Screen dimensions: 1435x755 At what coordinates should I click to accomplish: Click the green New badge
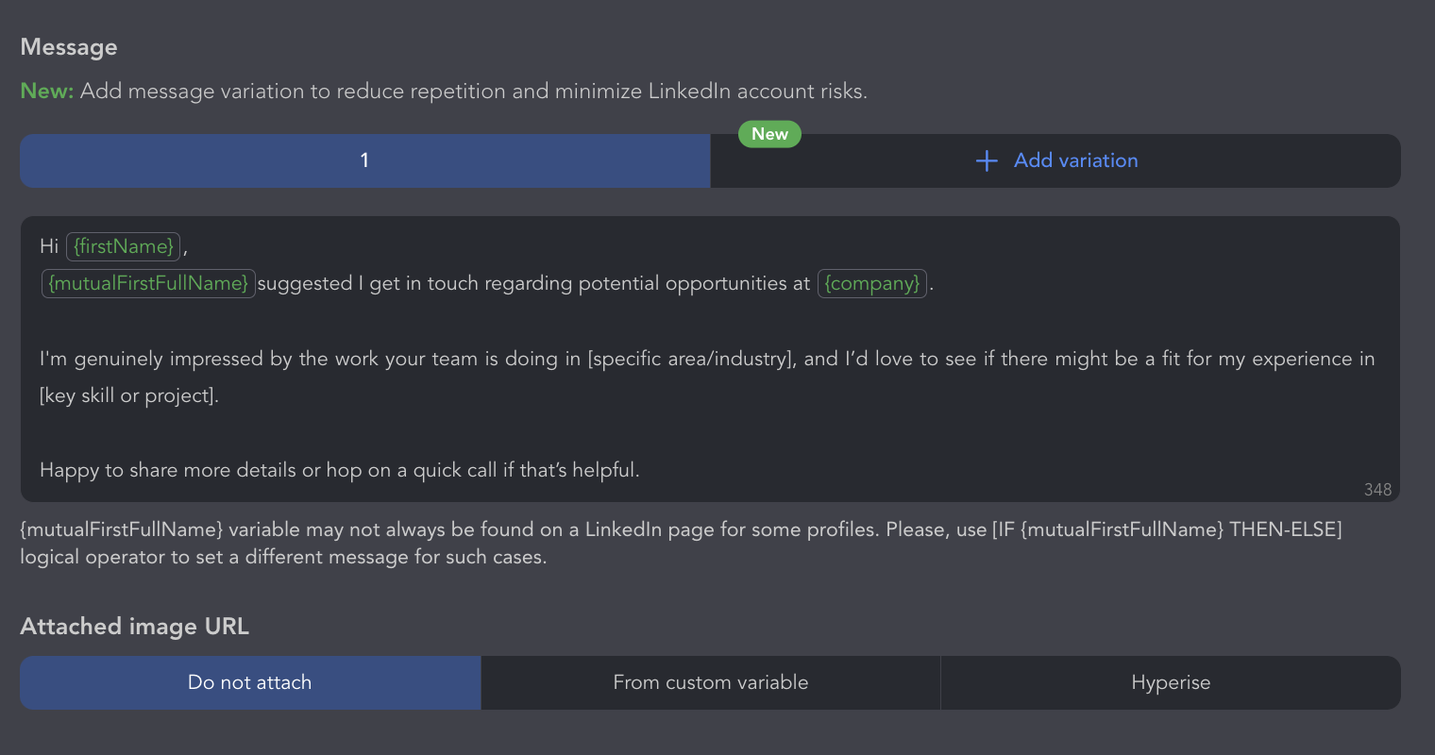[x=769, y=134]
